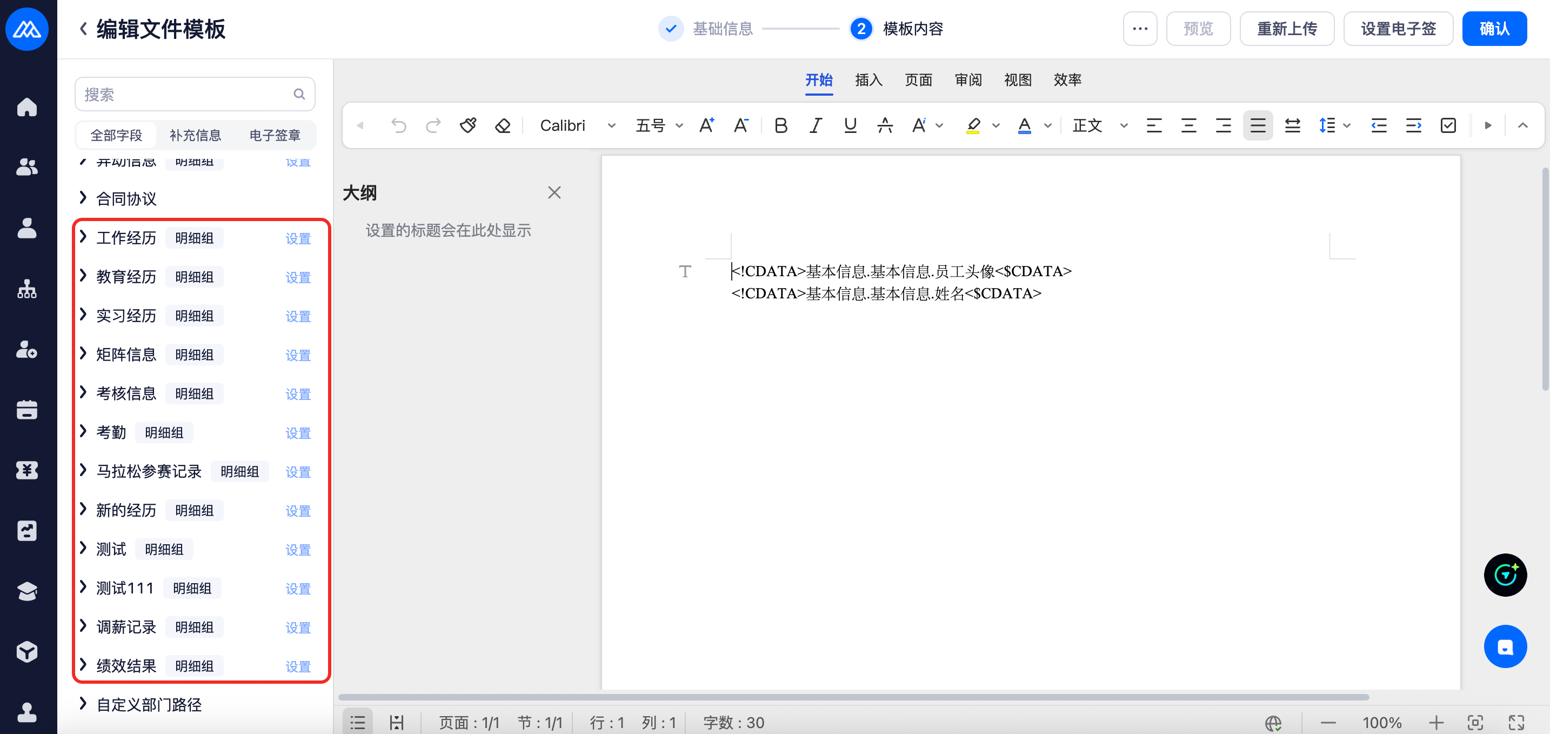
Task: Toggle outline list view in status bar
Action: coord(358,722)
